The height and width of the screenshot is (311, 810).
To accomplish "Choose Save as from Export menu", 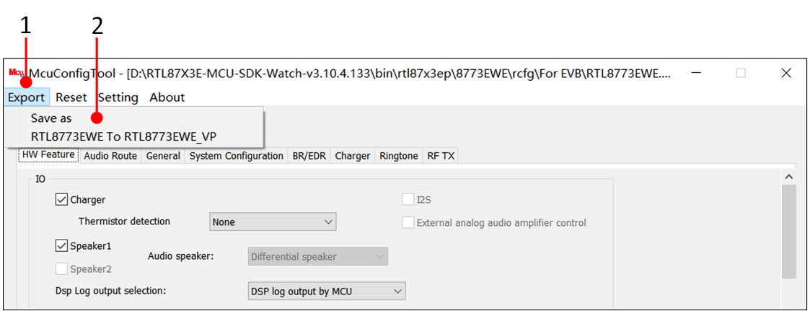I will pos(51,118).
